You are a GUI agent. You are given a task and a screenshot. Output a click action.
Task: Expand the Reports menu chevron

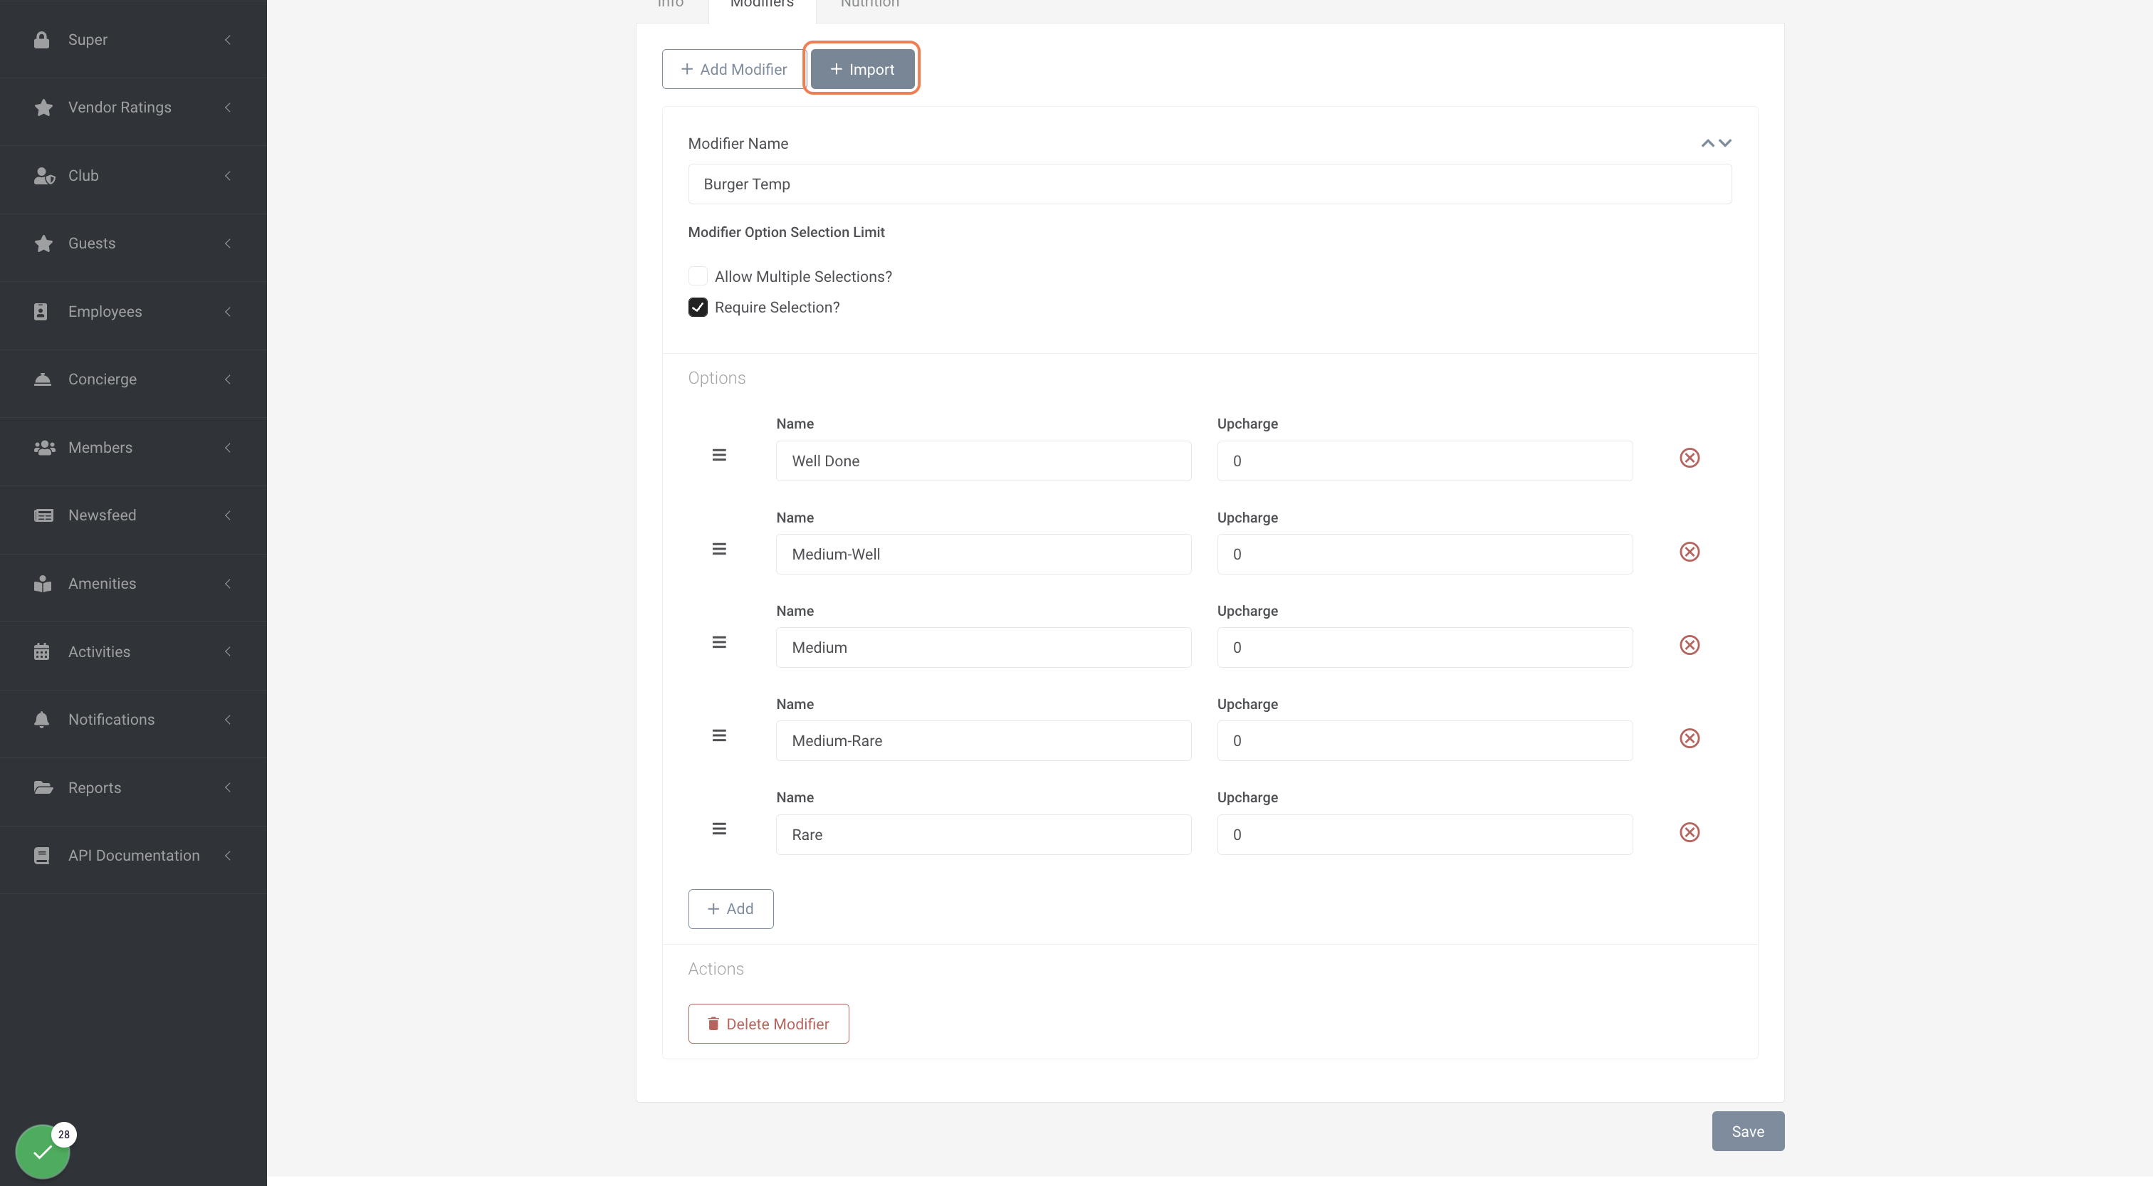point(227,788)
